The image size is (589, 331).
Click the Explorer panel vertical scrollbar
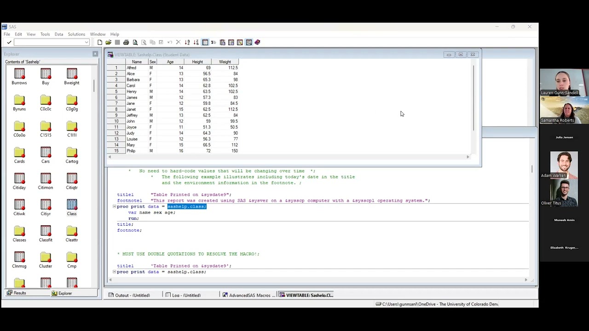[x=94, y=86]
